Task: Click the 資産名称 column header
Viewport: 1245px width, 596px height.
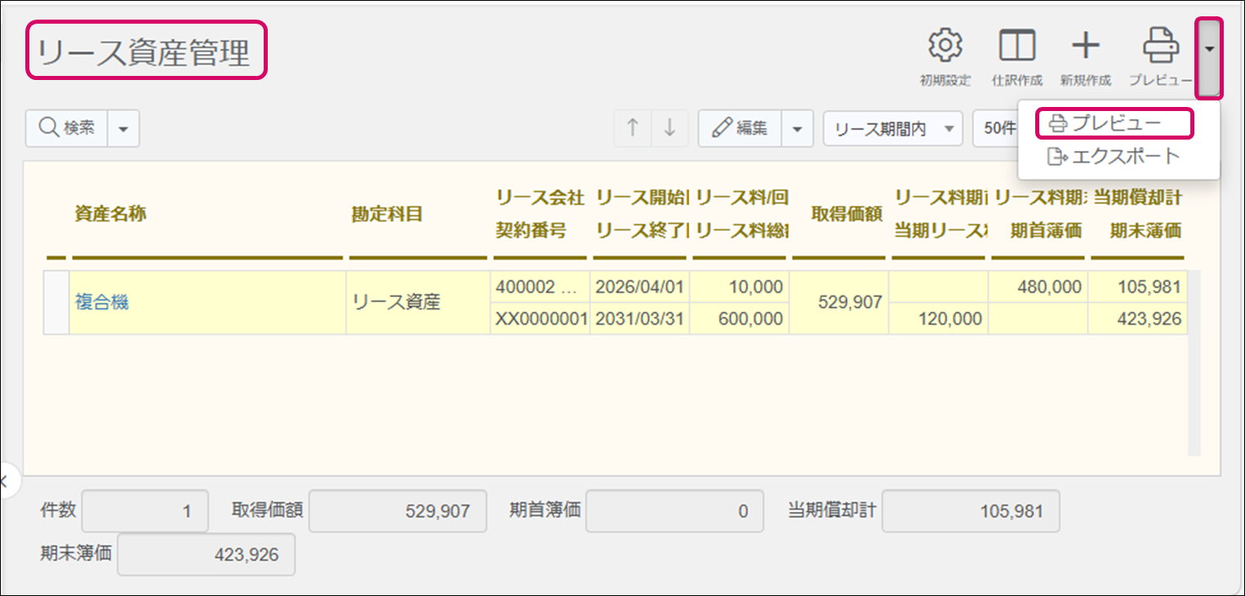Action: pos(110,214)
